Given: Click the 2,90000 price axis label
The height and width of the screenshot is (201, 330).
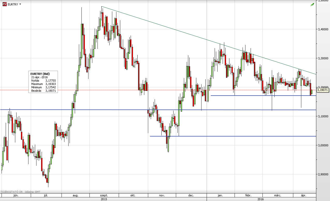Looking at the screenshot, I should point(323,174).
